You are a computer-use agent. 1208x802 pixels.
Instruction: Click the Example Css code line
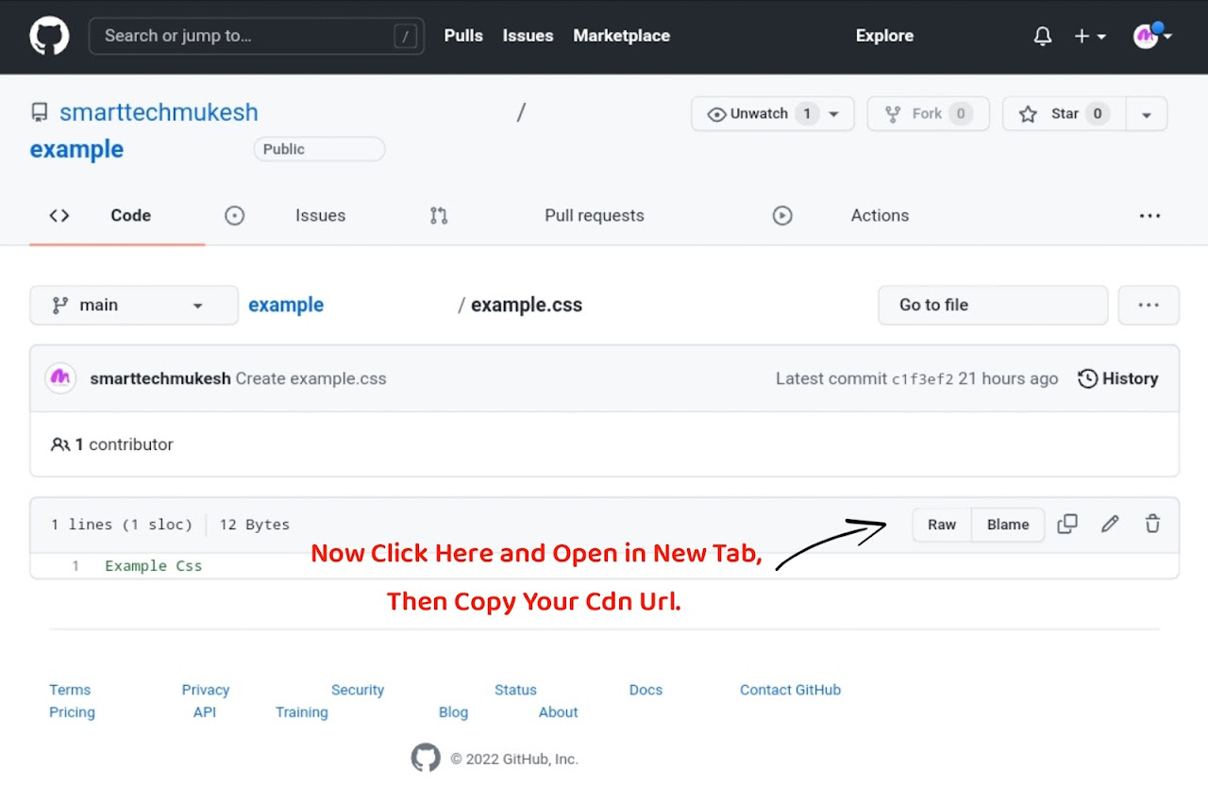click(154, 566)
